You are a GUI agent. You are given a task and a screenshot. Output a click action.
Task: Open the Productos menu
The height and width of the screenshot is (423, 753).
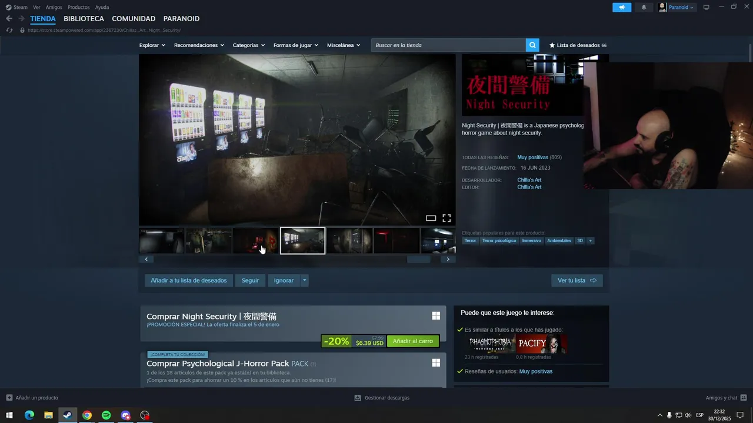point(79,7)
